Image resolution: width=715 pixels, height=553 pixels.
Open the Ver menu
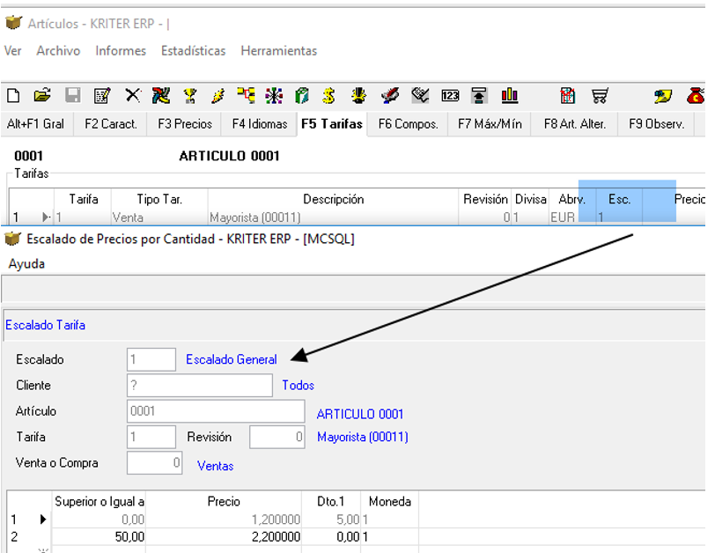coord(12,50)
